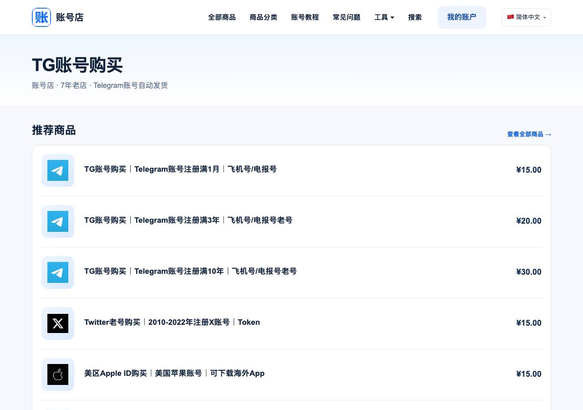This screenshot has height=410, width=583.
Task: Click the Apple icon for 美区Apple ID product
Action: tap(58, 374)
